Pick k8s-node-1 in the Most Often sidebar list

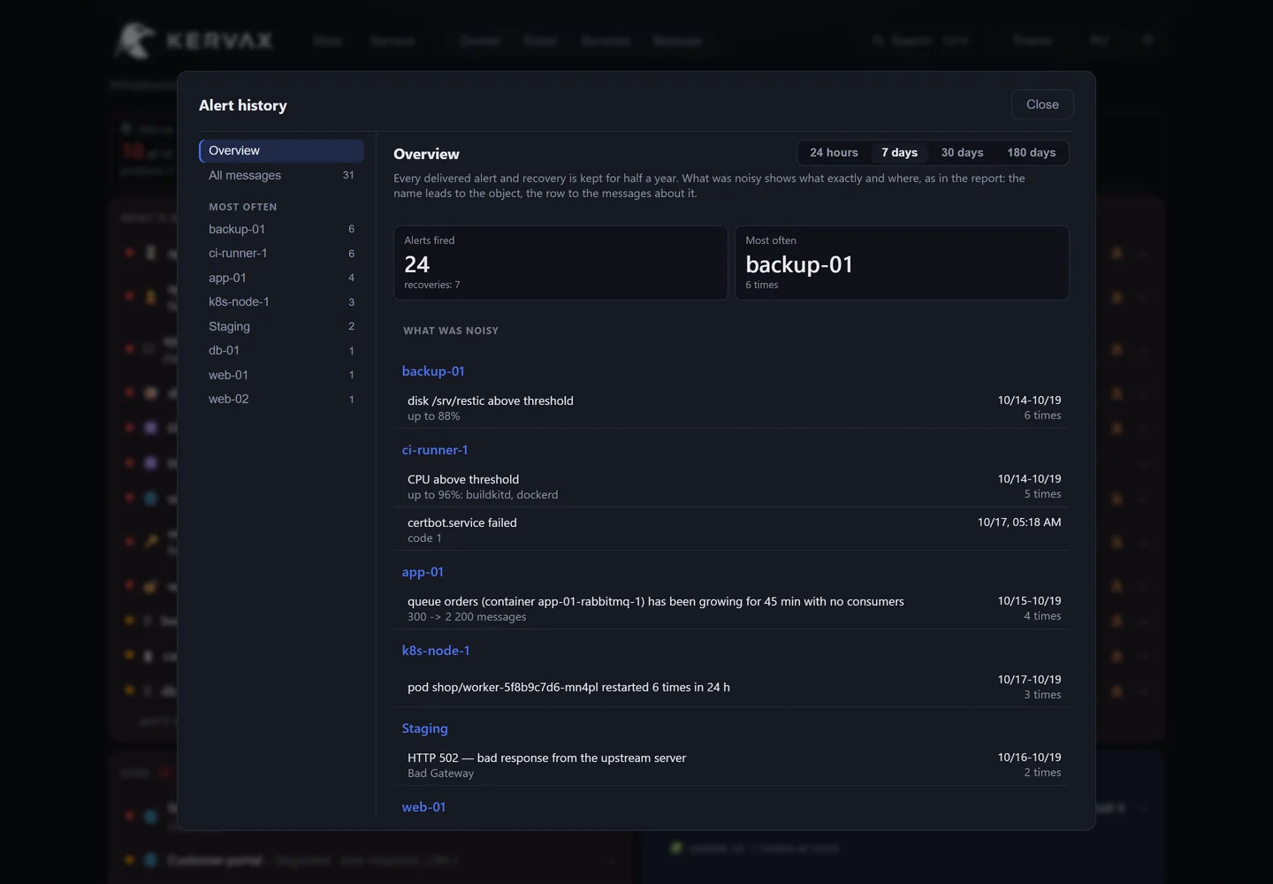(x=281, y=301)
